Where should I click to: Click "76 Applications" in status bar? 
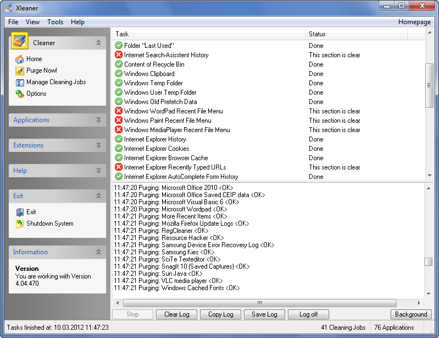pyautogui.click(x=394, y=328)
